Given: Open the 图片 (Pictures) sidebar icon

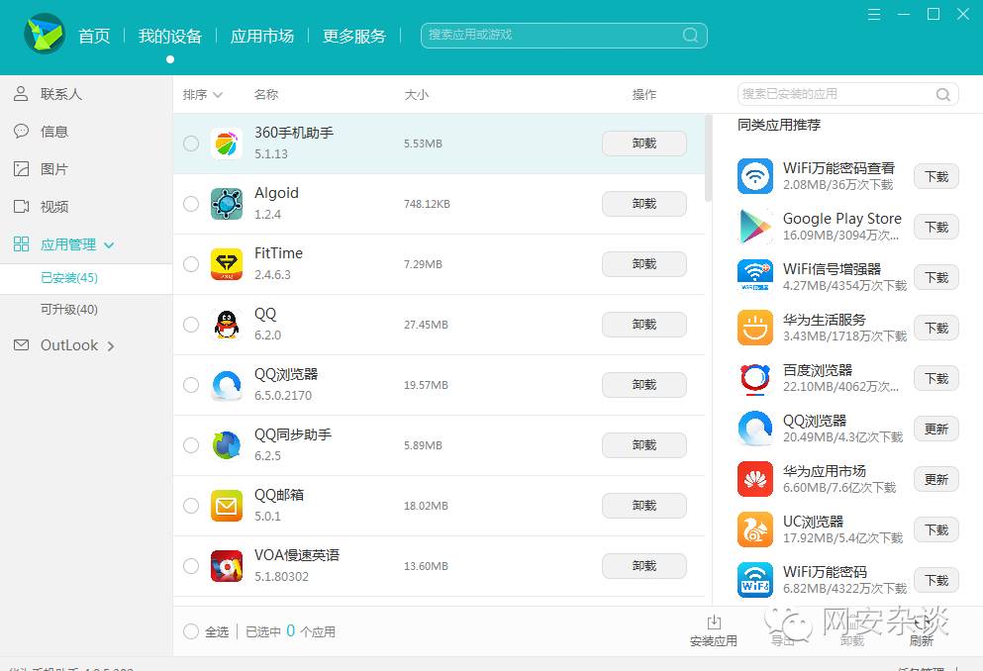Looking at the screenshot, I should pyautogui.click(x=22, y=169).
